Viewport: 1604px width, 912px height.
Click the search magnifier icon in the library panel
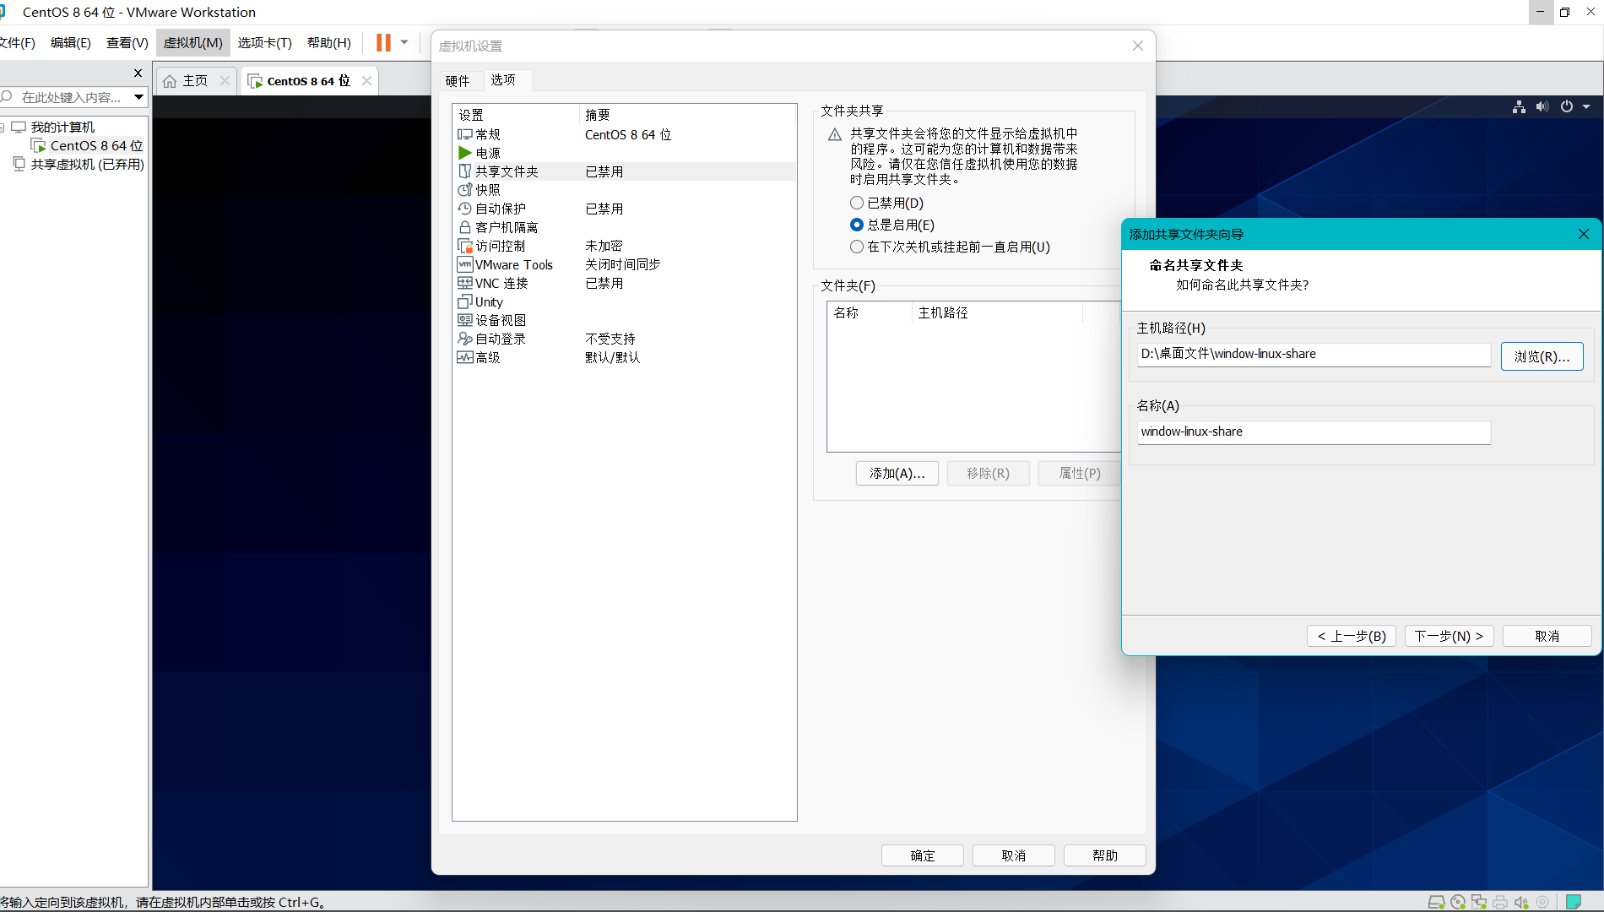point(7,97)
